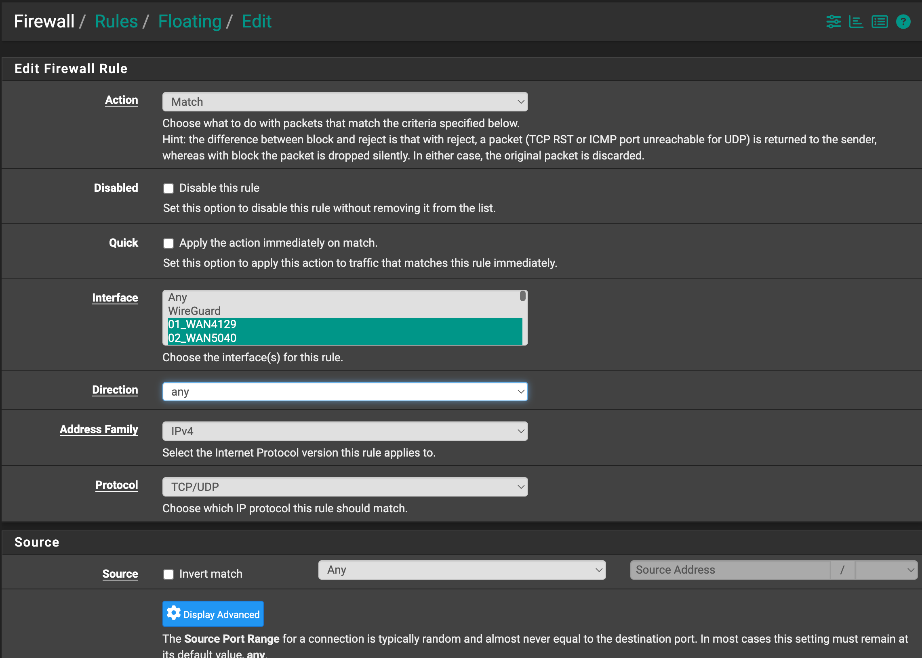Open help via the question mark icon

click(903, 21)
